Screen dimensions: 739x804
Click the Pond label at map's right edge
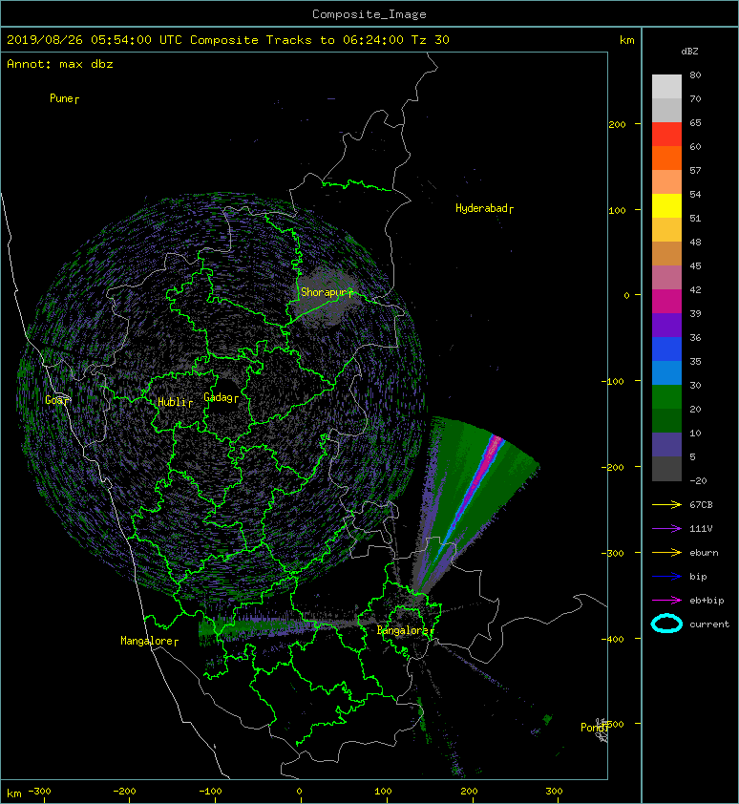(x=592, y=727)
